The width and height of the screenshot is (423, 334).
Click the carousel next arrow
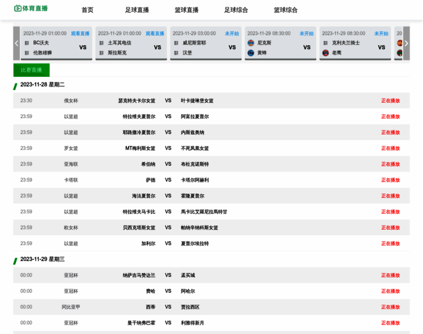406,43
